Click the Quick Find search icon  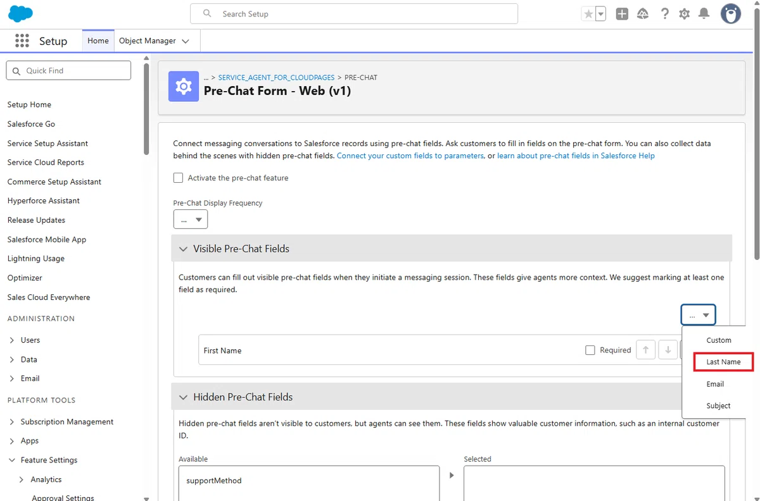[16, 71]
